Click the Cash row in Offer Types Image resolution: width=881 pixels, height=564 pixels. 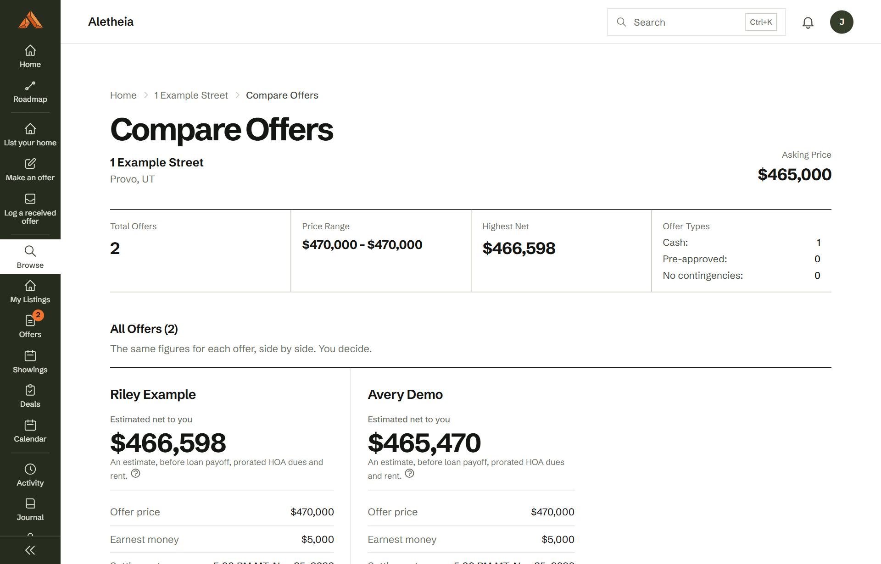(x=742, y=243)
